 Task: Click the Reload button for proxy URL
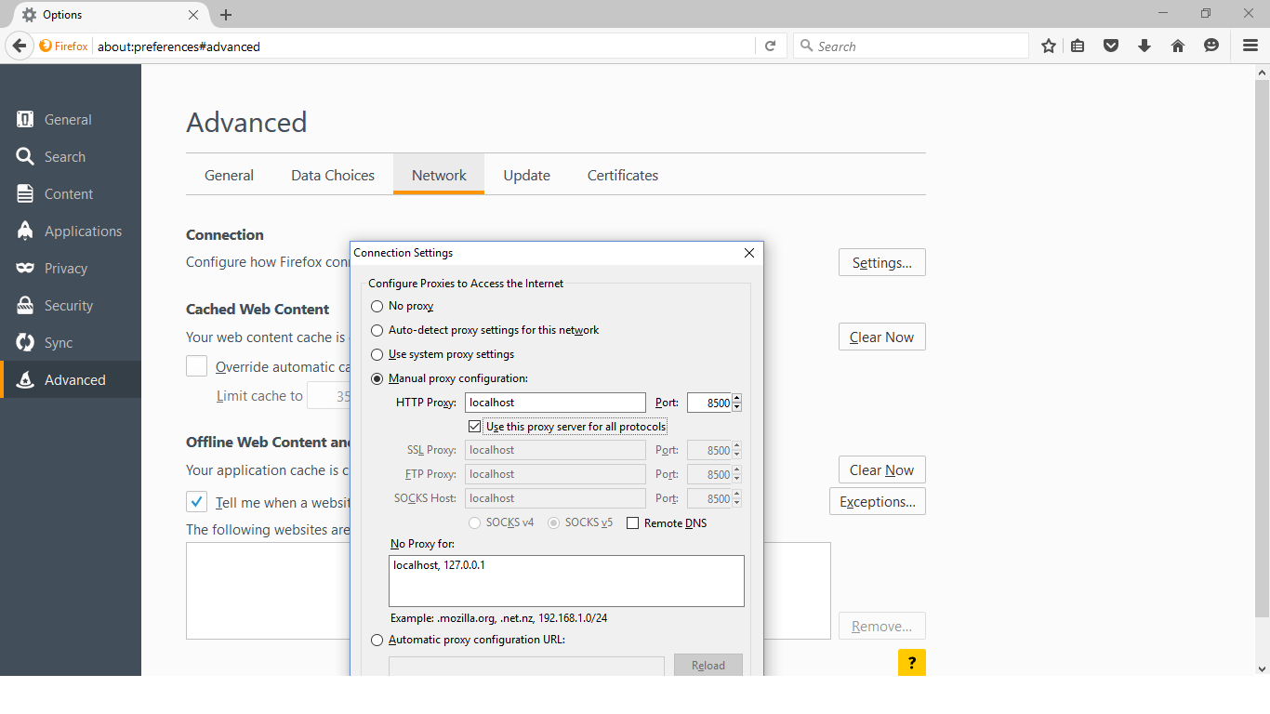708,665
